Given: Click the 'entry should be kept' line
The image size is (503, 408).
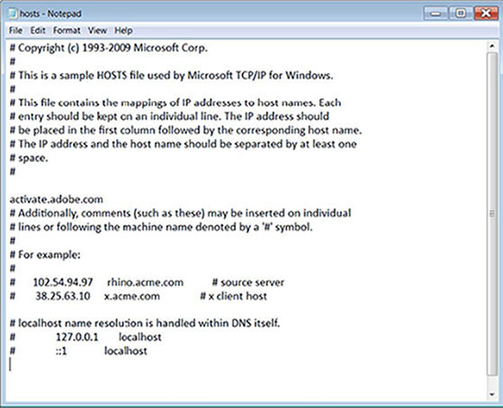Looking at the screenshot, I should [169, 116].
